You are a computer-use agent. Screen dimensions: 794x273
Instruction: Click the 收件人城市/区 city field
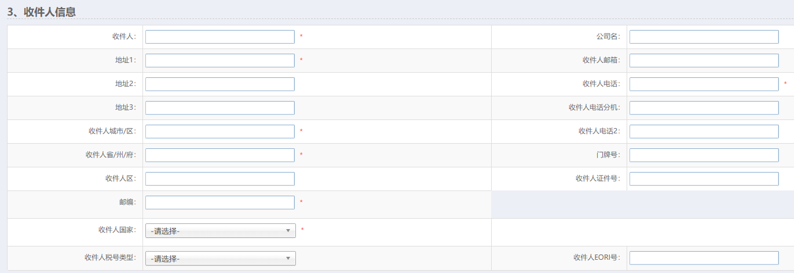click(x=219, y=132)
